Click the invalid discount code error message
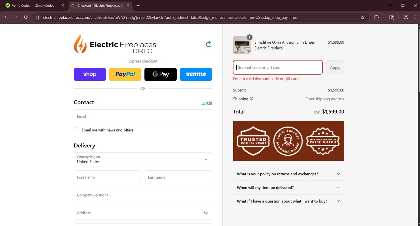This screenshot has width=420, height=226. click(266, 79)
